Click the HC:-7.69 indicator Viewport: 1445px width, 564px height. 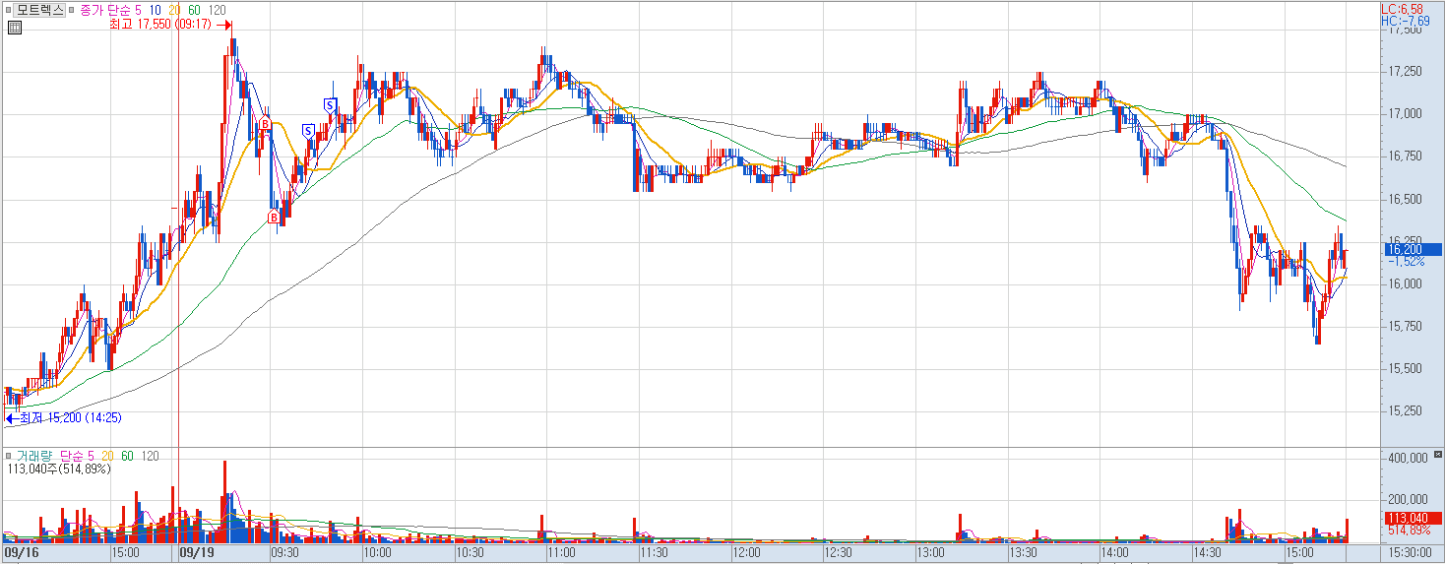coord(1406,21)
